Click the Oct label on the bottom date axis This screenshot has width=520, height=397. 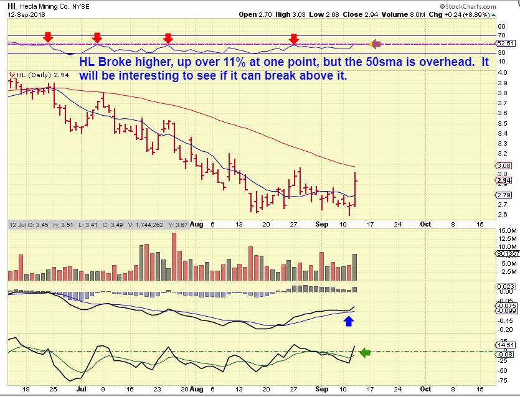(425, 389)
